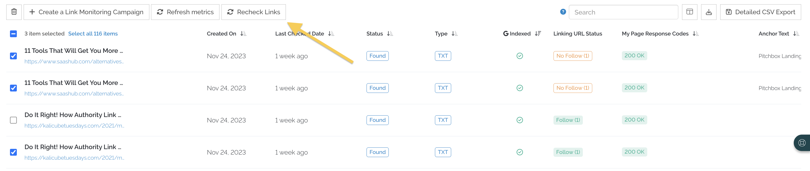Sort by the G Indexed sort icon
This screenshot has width=810, height=171.
(x=538, y=34)
